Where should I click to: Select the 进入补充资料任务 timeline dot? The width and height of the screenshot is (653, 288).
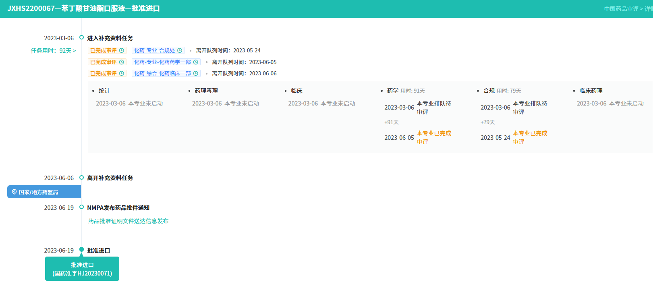click(81, 37)
